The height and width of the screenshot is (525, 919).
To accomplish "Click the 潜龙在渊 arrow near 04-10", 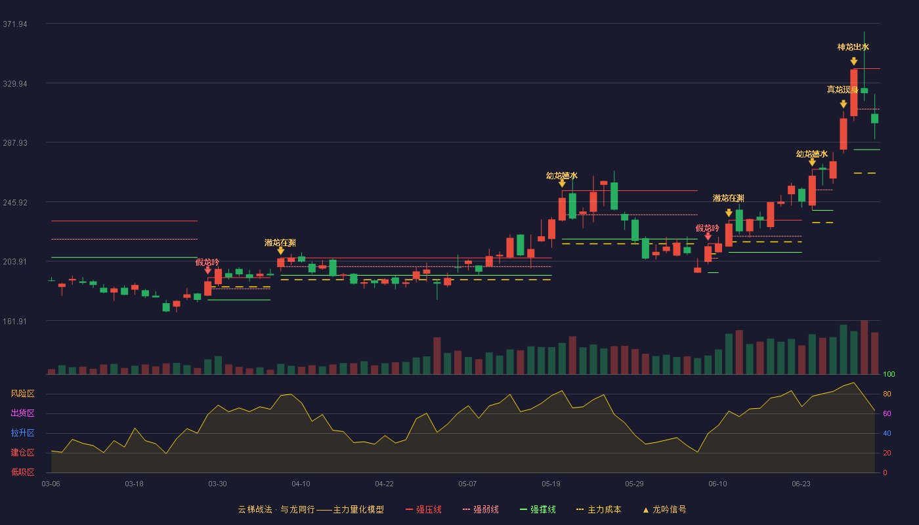I will point(280,250).
